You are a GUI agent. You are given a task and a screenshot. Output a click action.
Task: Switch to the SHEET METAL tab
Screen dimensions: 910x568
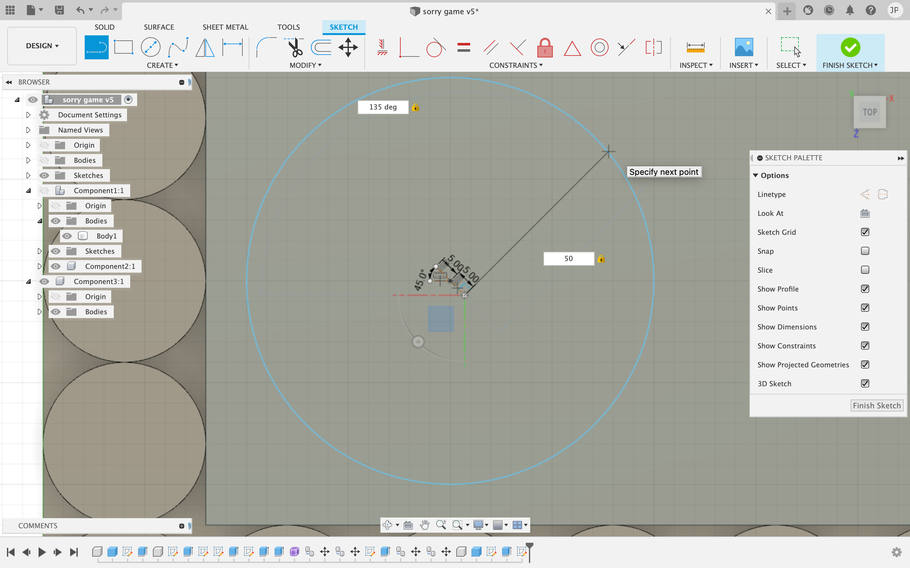225,27
